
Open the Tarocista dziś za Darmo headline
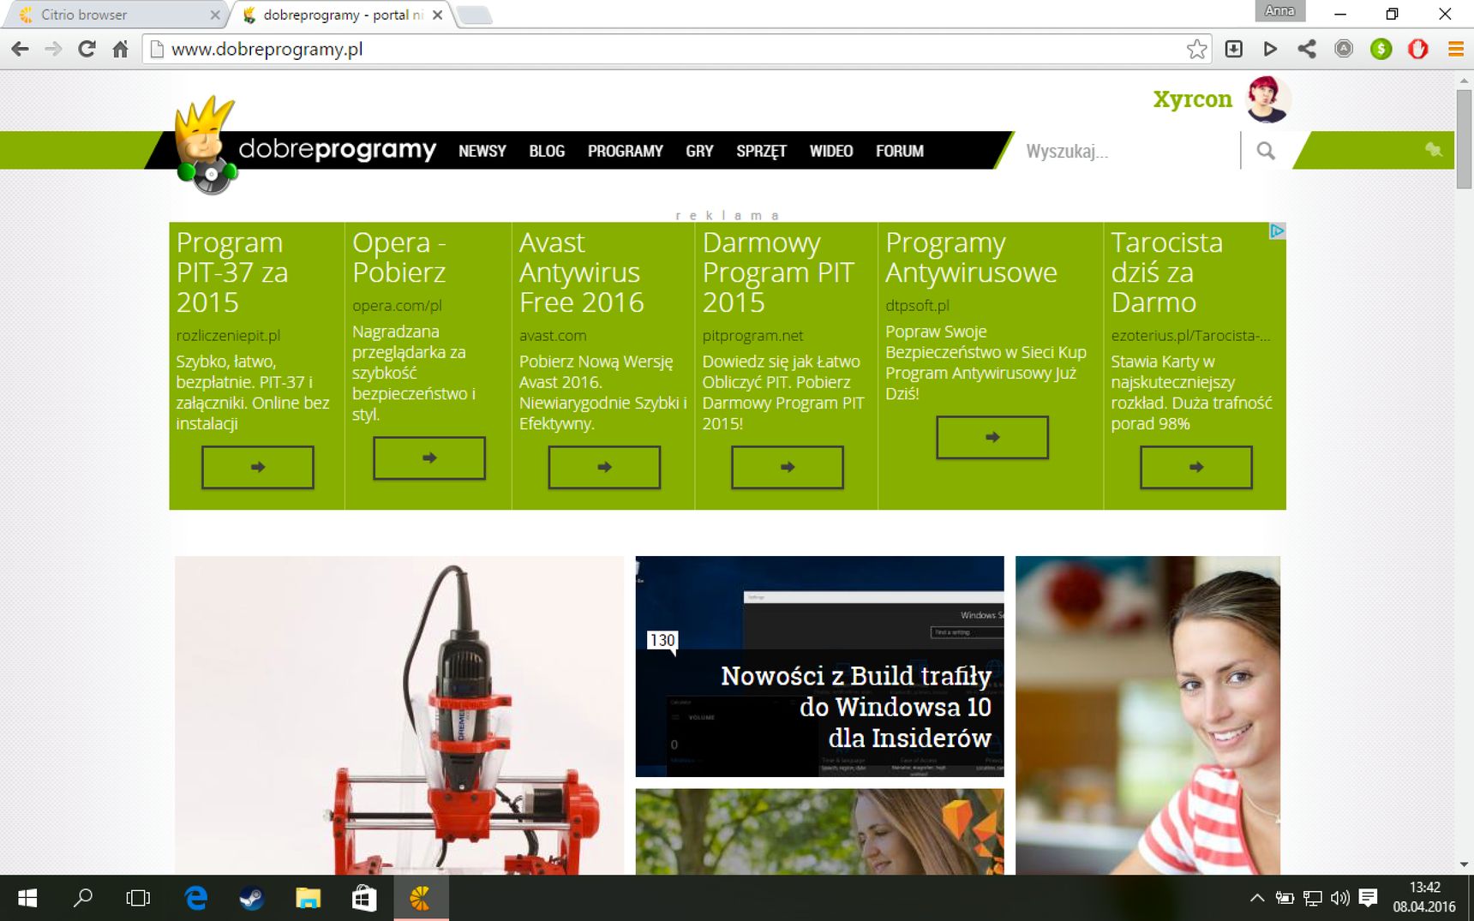tap(1166, 272)
